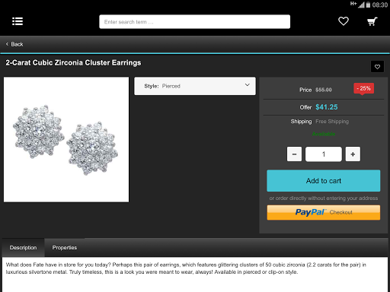The image size is (390, 292).
Task: Click the -25% discount badge
Action: [x=363, y=88]
